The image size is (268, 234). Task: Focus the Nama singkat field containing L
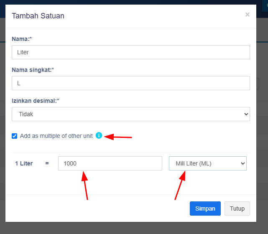pos(131,83)
